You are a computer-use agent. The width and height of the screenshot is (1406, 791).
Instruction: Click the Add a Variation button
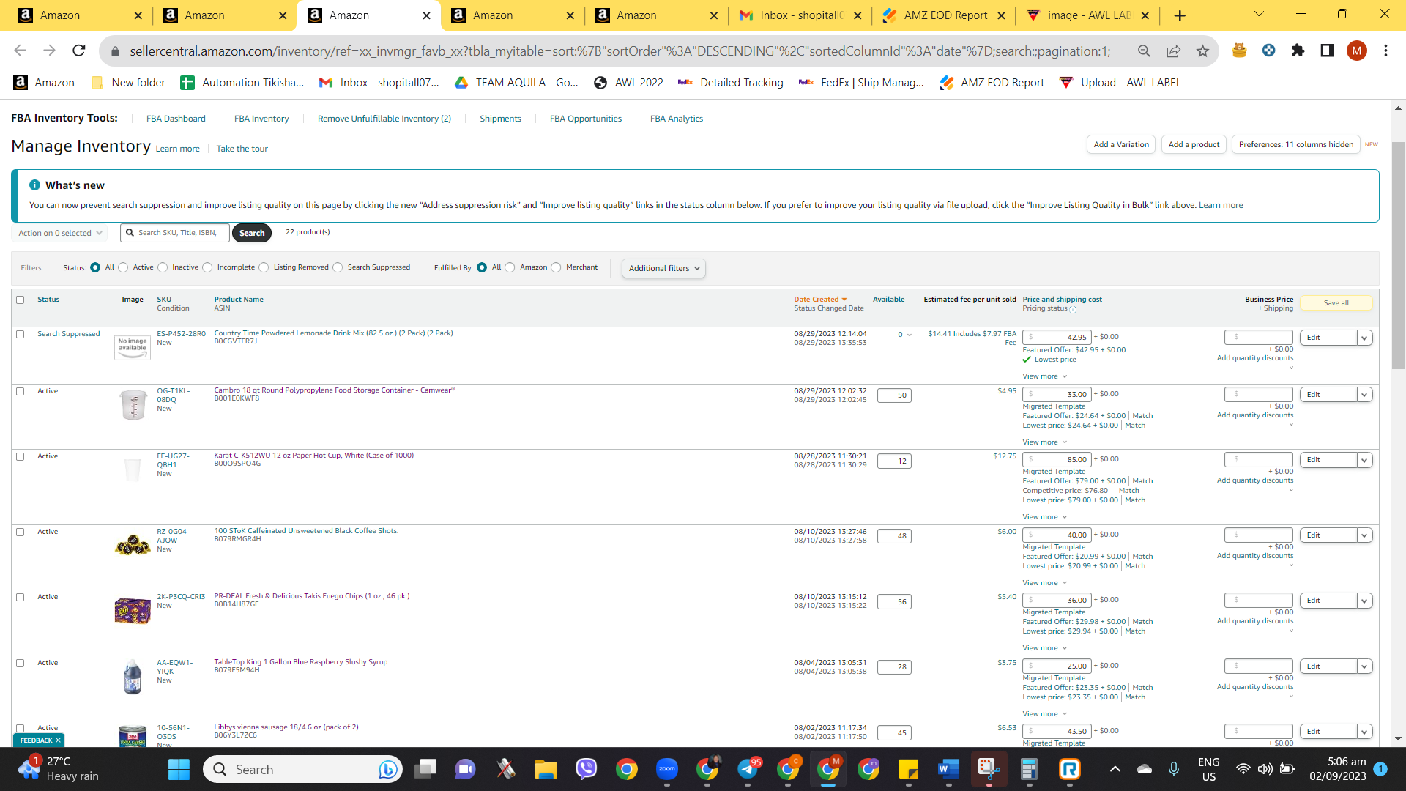(1121, 144)
